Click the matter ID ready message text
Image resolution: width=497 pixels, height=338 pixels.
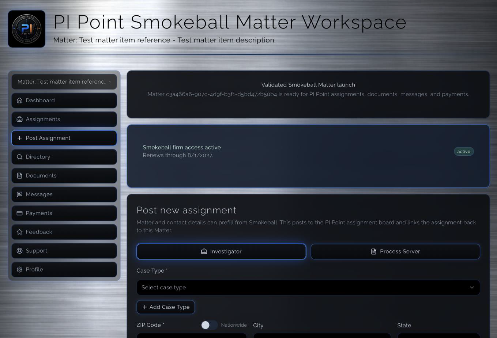click(308, 94)
